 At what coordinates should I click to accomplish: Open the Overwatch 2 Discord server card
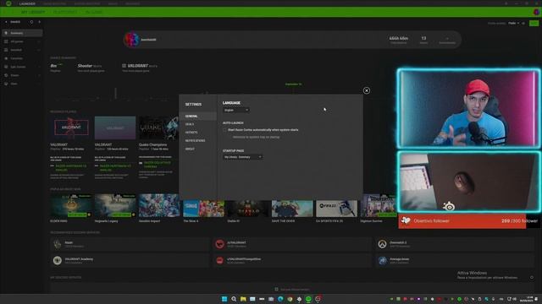[454, 244]
